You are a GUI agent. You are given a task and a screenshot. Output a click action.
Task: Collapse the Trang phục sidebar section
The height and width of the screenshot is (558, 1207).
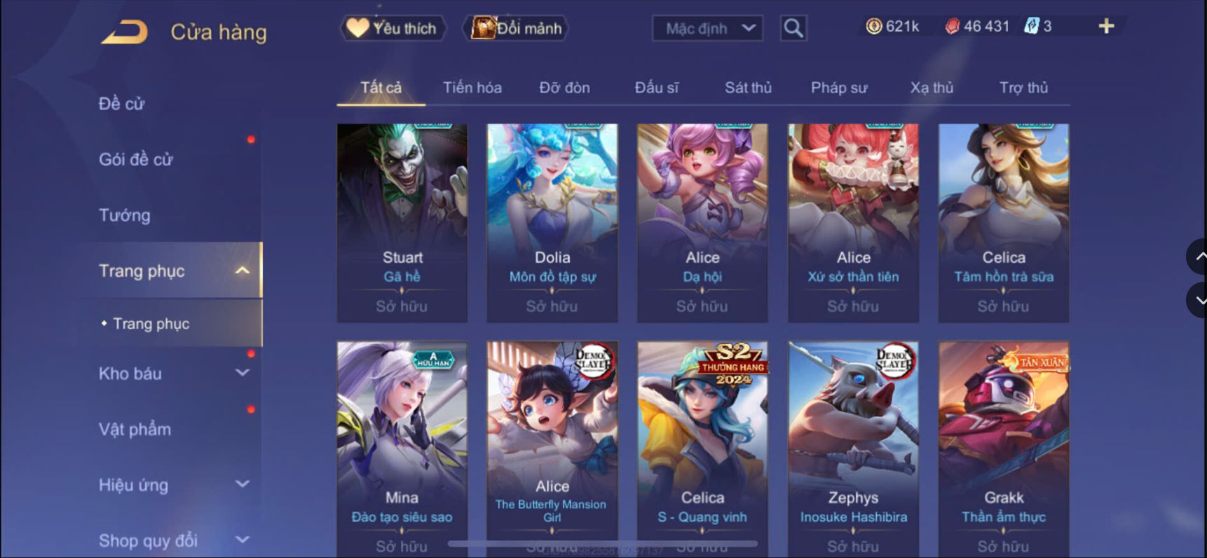click(x=243, y=271)
